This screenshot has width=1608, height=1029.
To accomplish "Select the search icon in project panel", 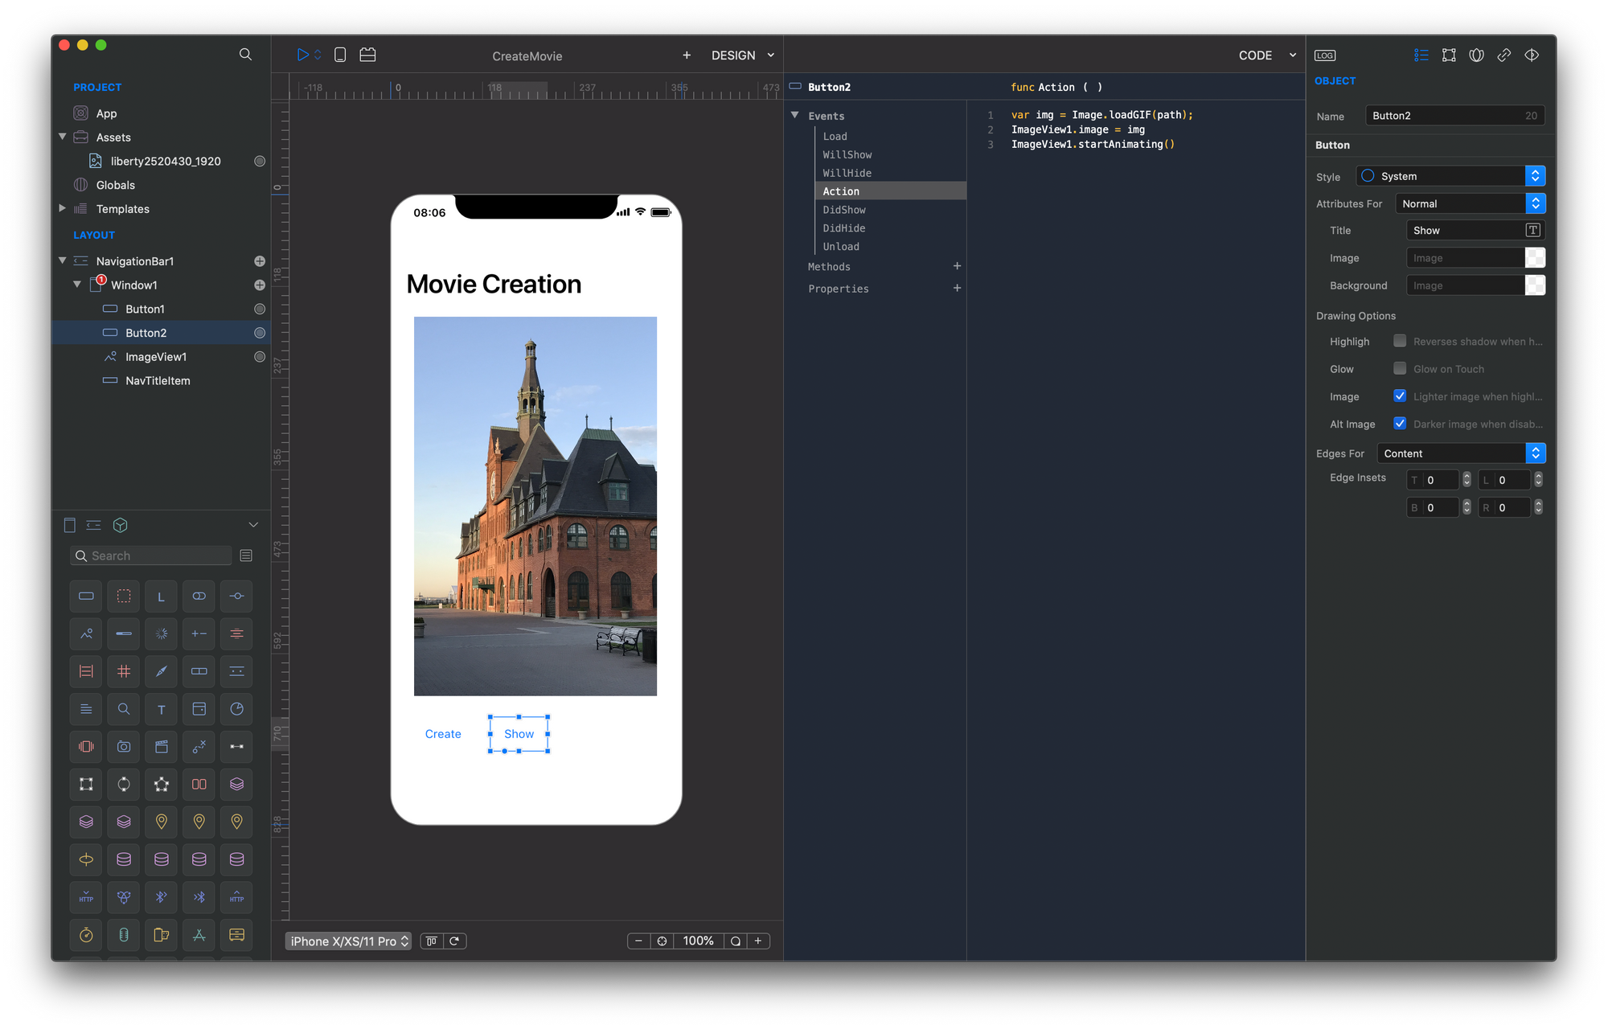I will (244, 54).
